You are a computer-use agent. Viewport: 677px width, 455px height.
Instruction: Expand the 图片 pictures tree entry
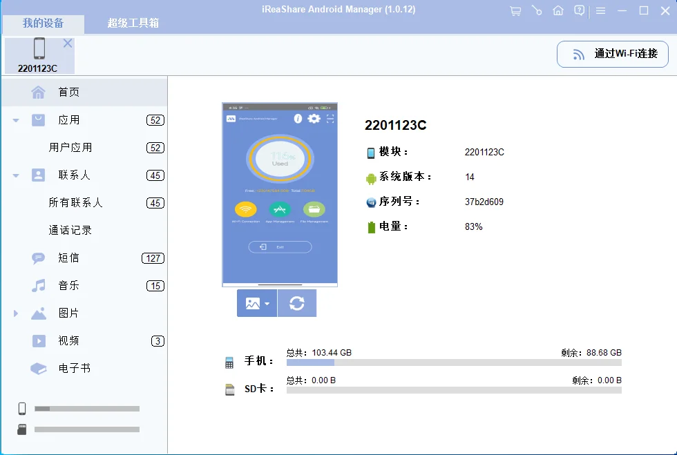pos(15,313)
